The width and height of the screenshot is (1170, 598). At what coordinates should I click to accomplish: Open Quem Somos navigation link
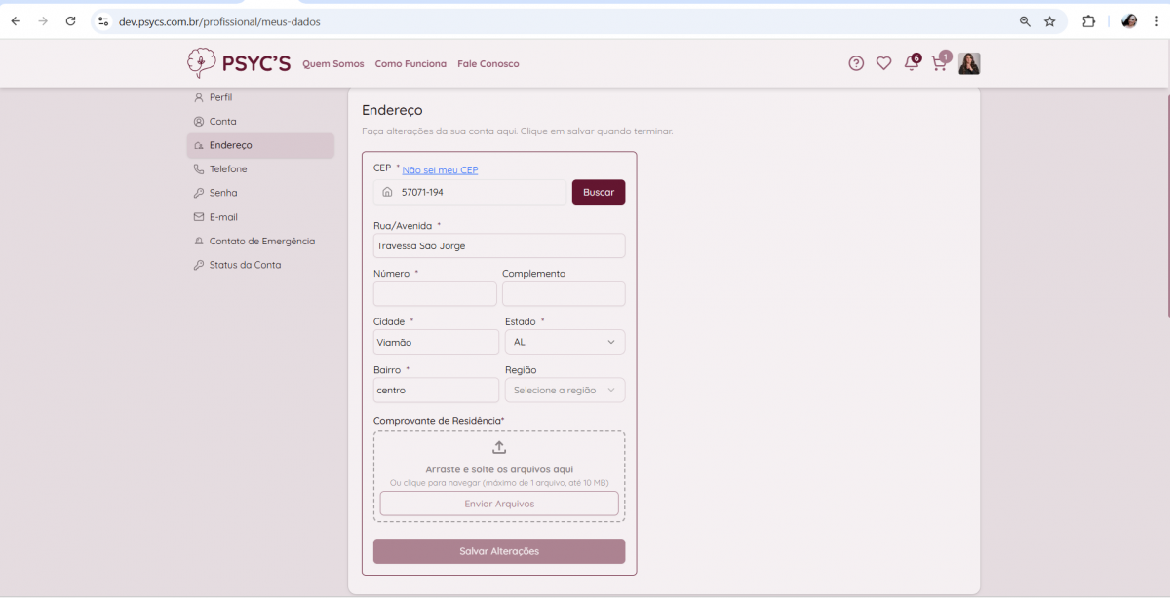tap(333, 64)
